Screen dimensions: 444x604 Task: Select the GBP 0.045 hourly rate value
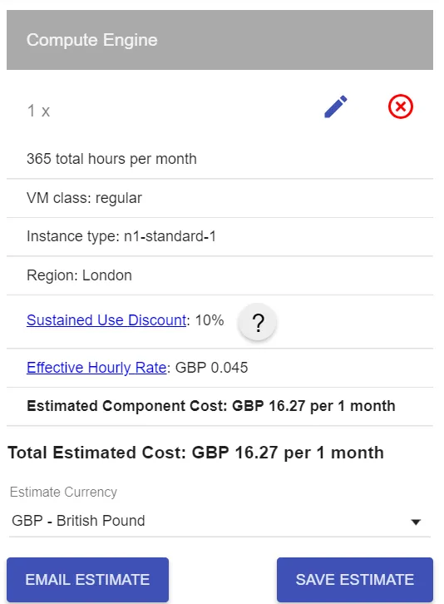[211, 368]
